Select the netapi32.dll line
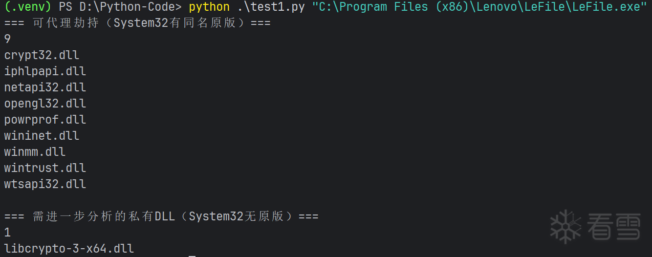This screenshot has height=257, width=652. (x=45, y=87)
